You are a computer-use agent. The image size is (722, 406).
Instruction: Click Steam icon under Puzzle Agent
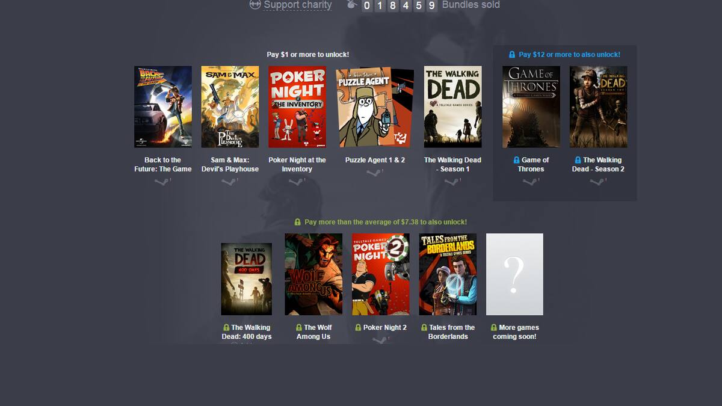point(374,173)
